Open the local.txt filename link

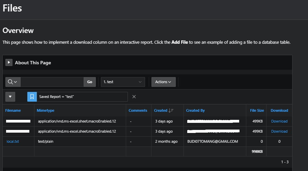point(12,141)
